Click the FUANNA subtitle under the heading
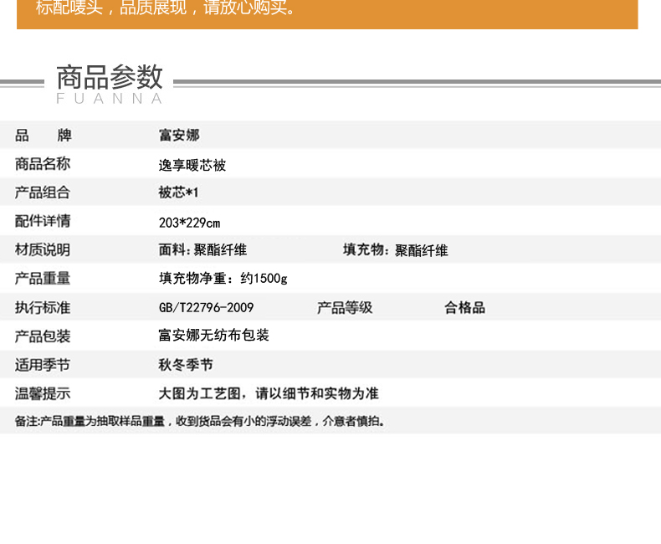The height and width of the screenshot is (544, 661). (x=110, y=99)
